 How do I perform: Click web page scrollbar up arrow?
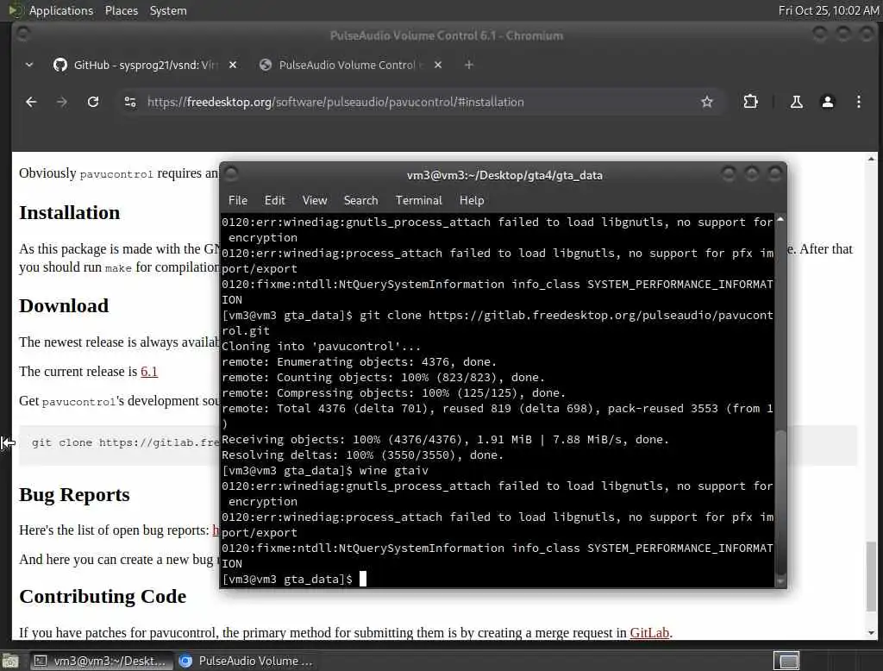871,160
